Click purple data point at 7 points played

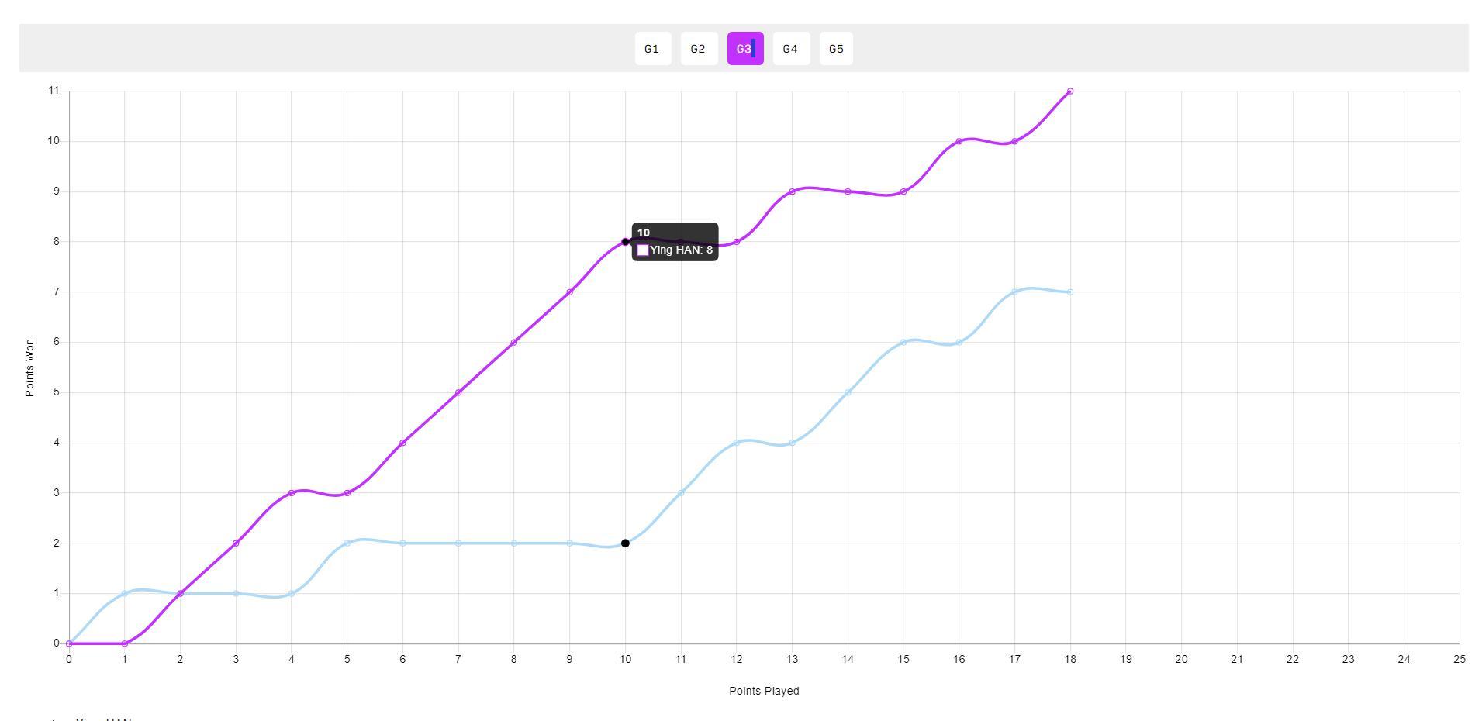[458, 392]
